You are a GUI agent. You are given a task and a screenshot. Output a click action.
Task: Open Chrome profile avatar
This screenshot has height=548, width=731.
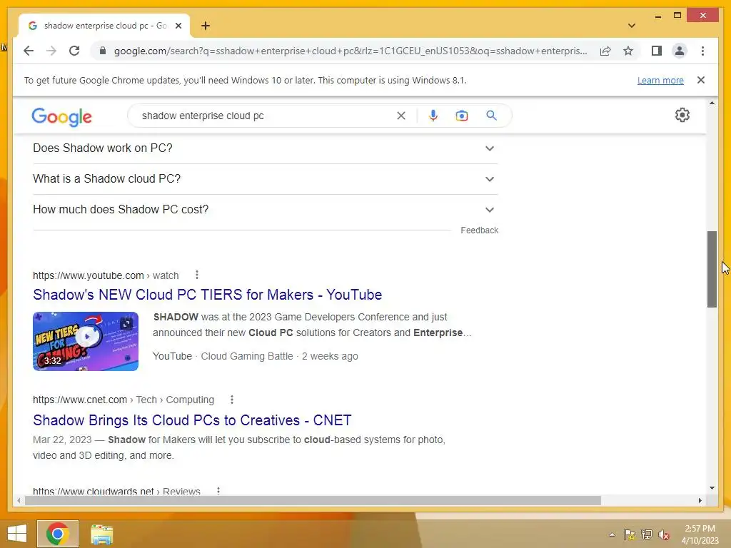(x=680, y=51)
